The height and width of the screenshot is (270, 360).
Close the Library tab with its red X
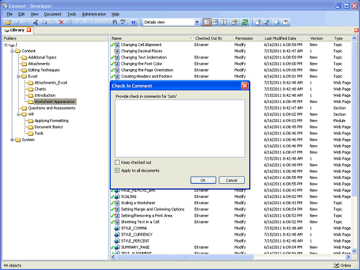(x=29, y=30)
